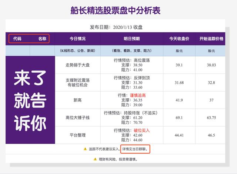The image size is (237, 174).
Task: Click the text 追踪不代表建议买入
Action: click(x=104, y=149)
